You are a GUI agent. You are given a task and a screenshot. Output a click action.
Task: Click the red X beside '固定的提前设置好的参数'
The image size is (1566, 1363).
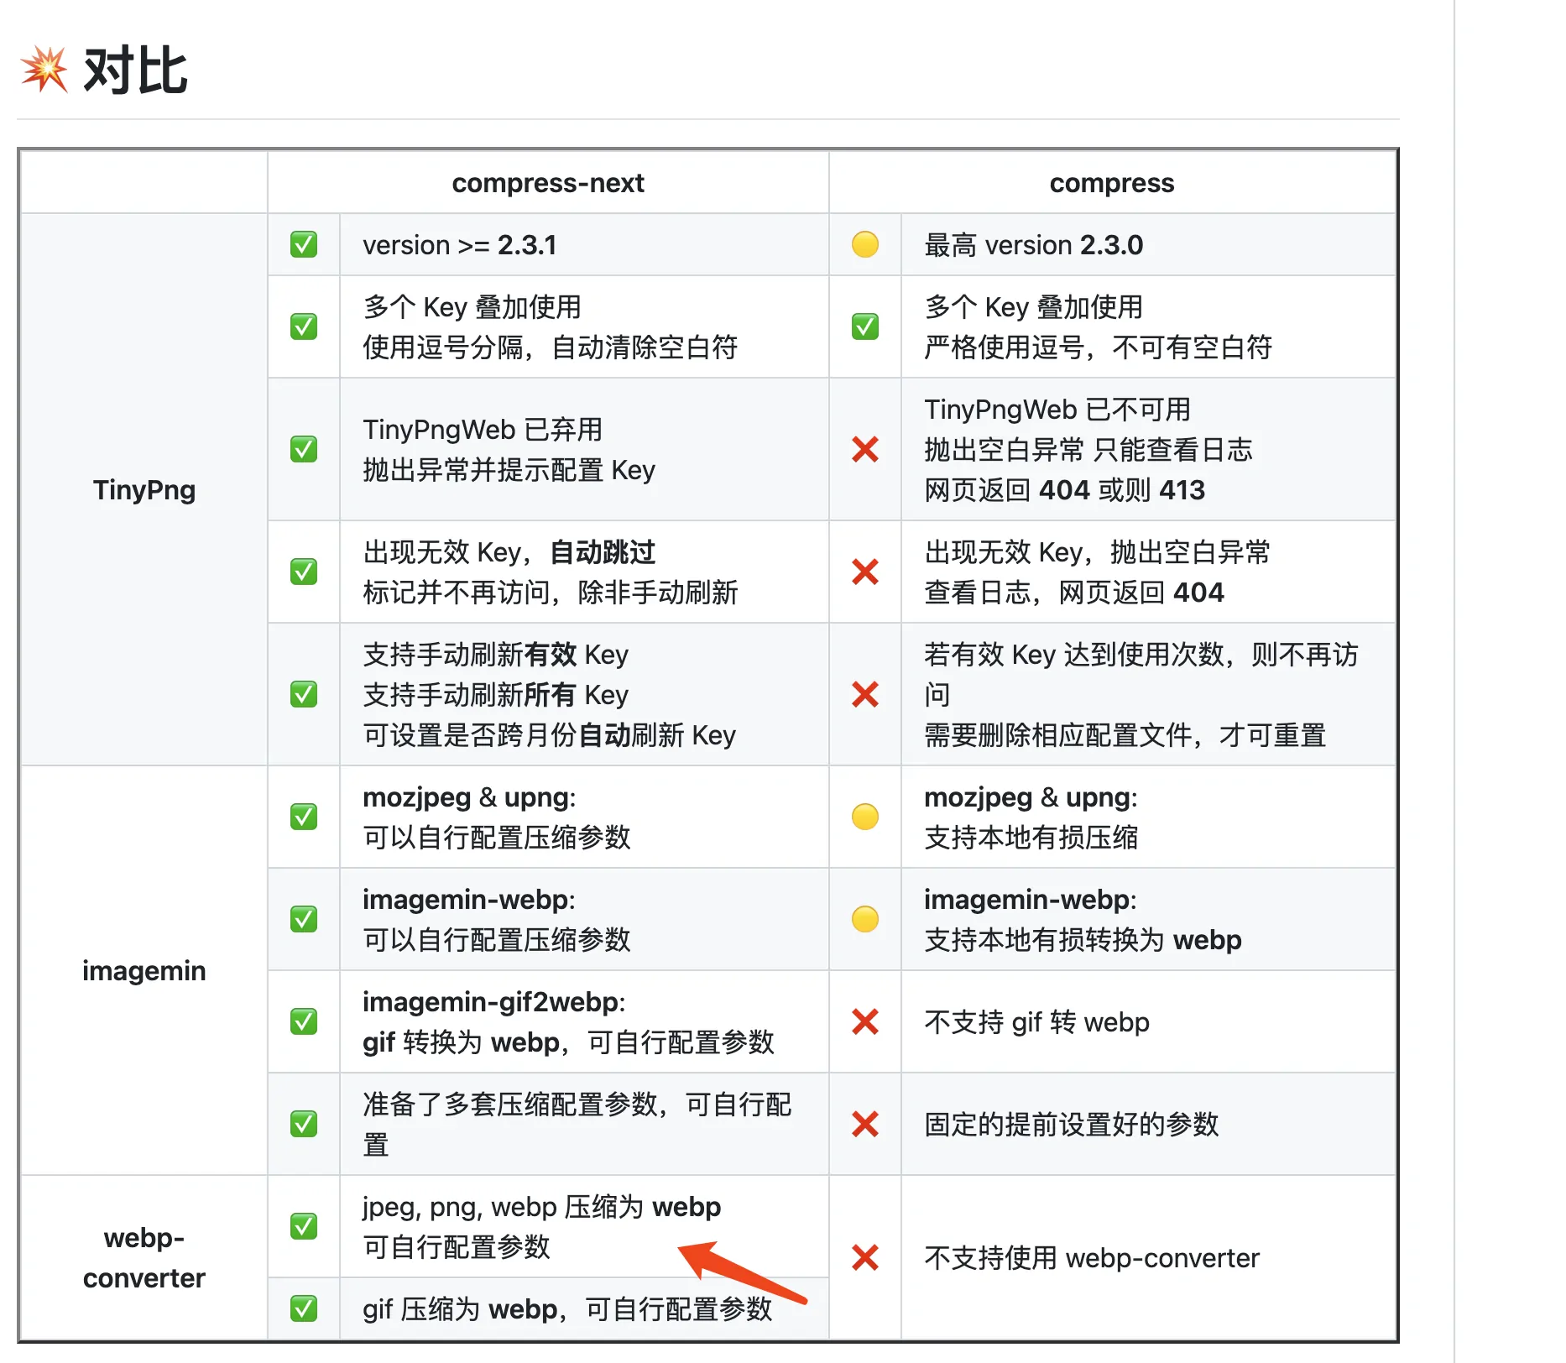(865, 1124)
